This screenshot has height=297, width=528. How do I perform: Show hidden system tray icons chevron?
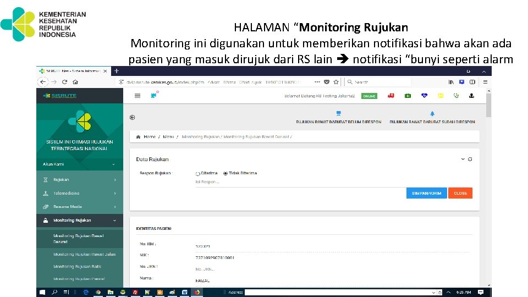(x=449, y=292)
